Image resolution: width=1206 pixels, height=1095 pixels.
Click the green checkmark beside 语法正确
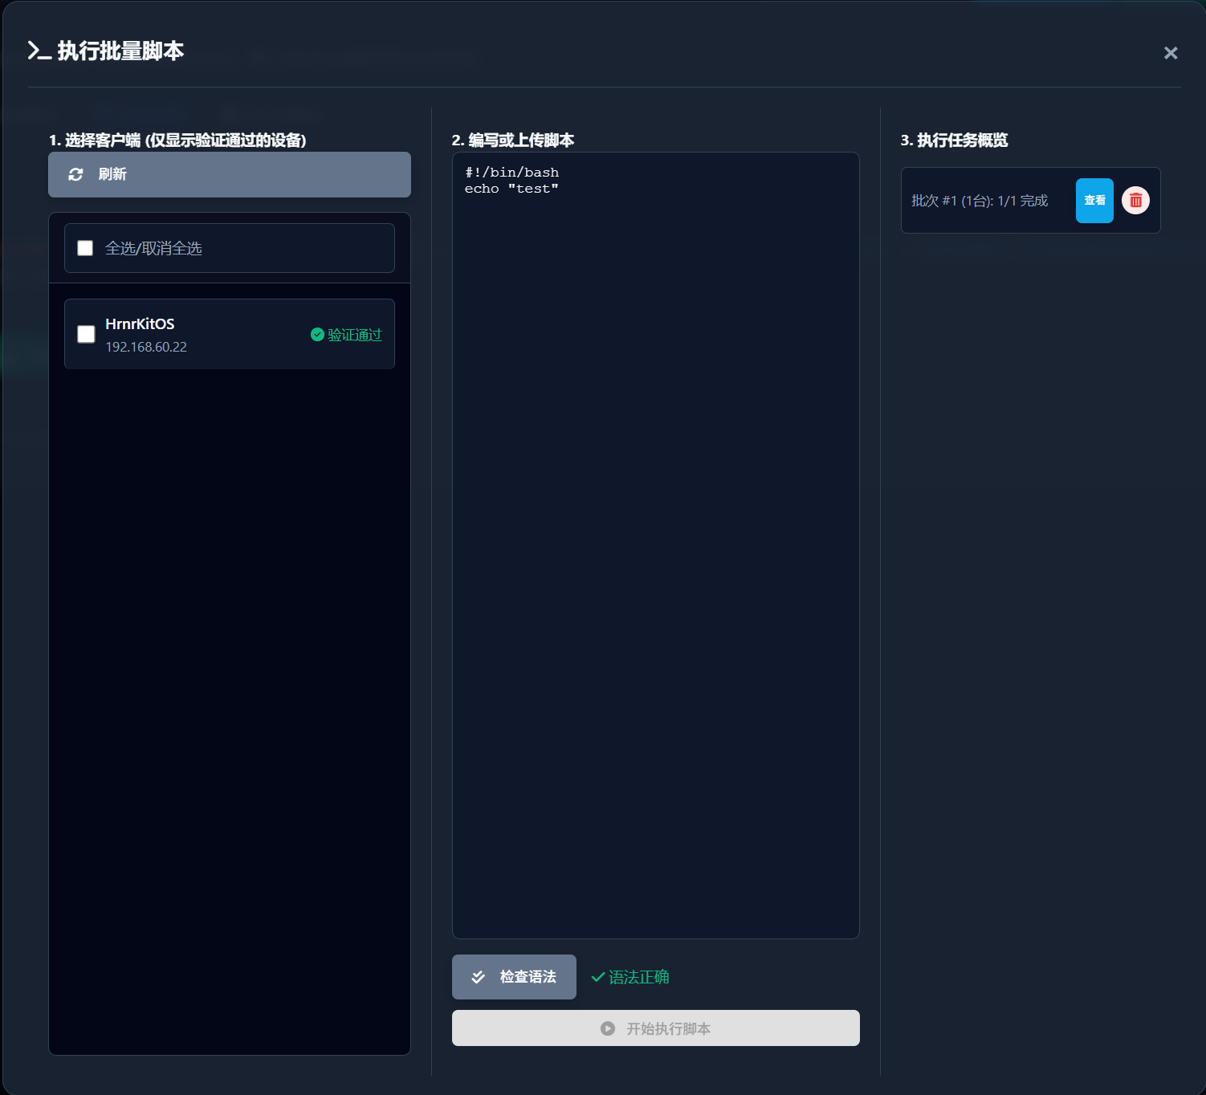click(x=597, y=977)
